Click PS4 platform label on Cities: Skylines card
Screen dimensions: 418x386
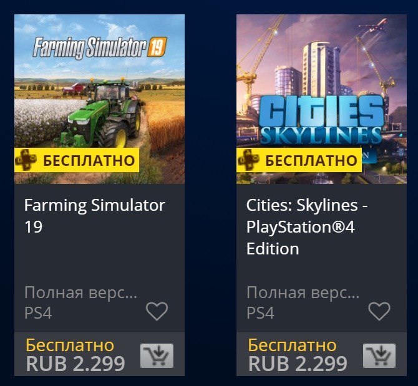(260, 313)
